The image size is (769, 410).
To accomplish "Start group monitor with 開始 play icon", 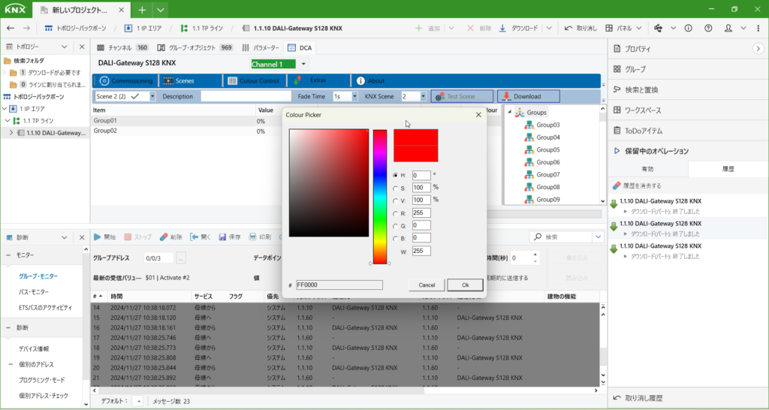I will [98, 237].
